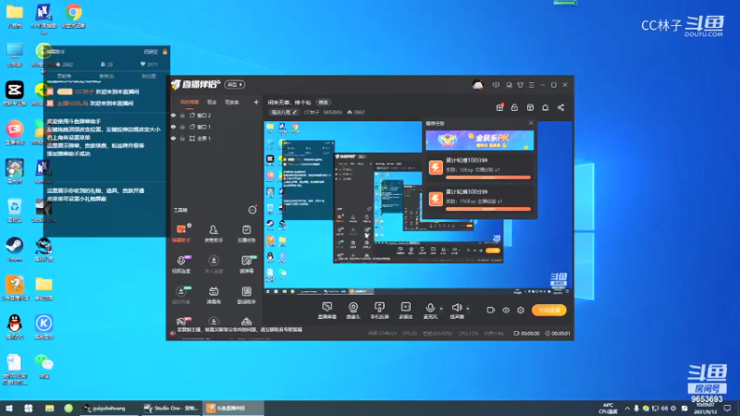Open the scene tab left of the plus icon

pyautogui.click(x=232, y=102)
